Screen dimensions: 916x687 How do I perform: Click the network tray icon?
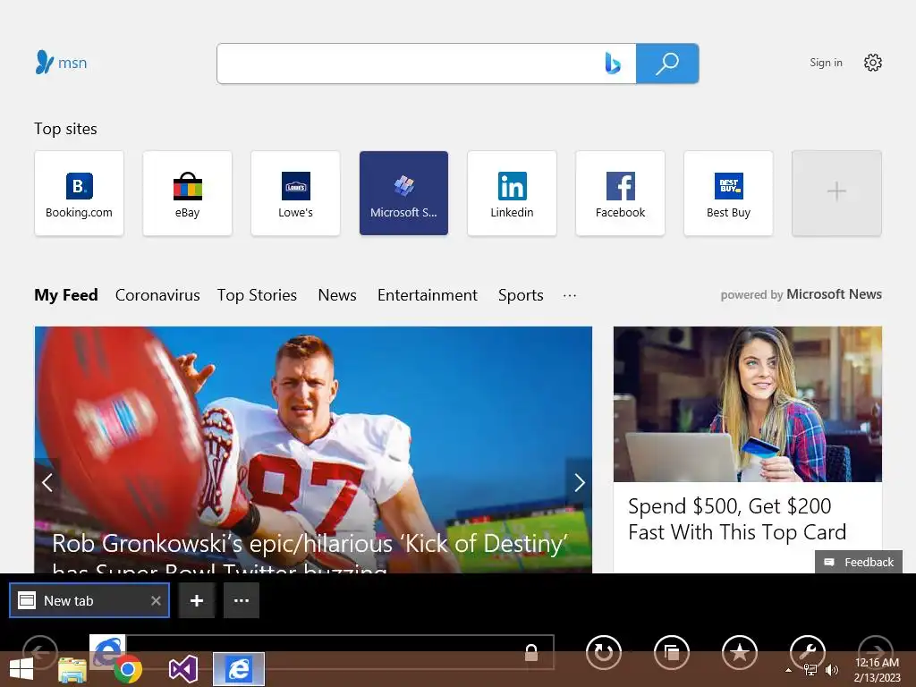point(810,670)
